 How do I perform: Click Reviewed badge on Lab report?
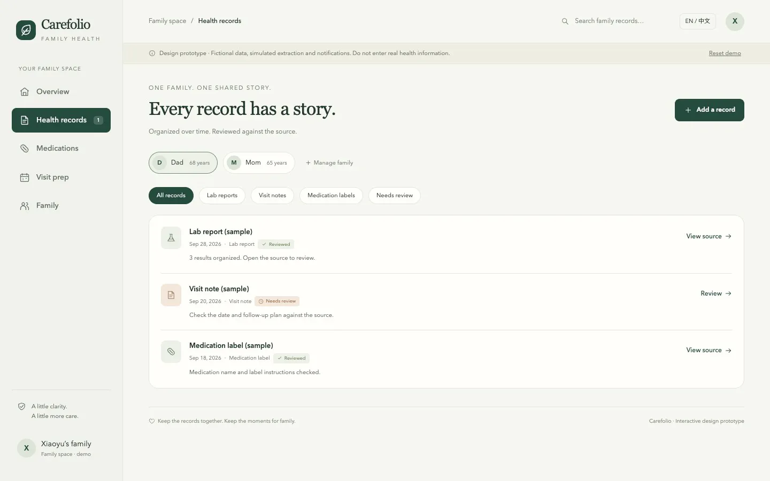click(276, 244)
